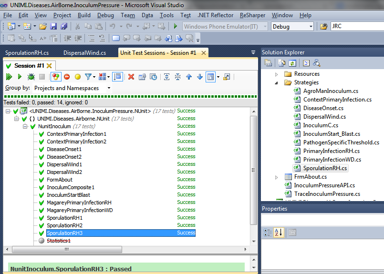Screen dimensions: 384x274
Task: Open the .NET Reflector menu
Action: 215,15
